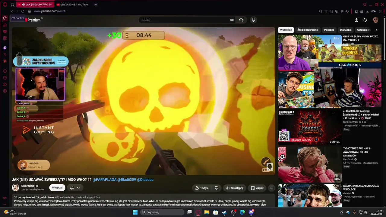The image size is (386, 217).
Task: Open GX Control in the sidebar
Action: [5, 18]
